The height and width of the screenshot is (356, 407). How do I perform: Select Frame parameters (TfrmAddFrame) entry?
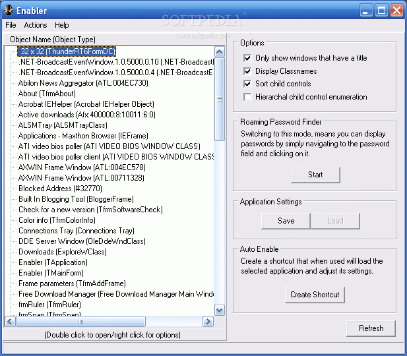[72, 283]
